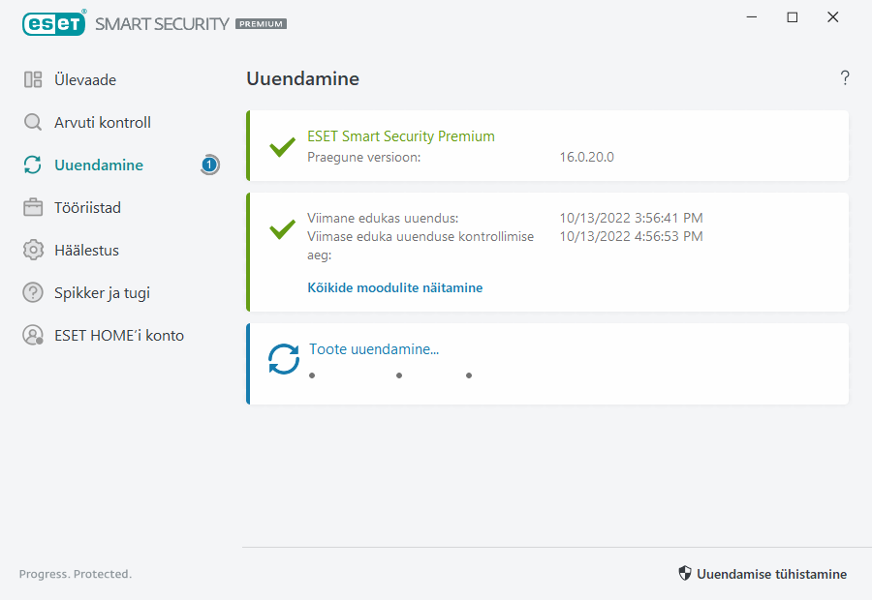Screen dimensions: 872x600
Task: Click the Arvuti kontroll magnifier icon
Action: (33, 123)
